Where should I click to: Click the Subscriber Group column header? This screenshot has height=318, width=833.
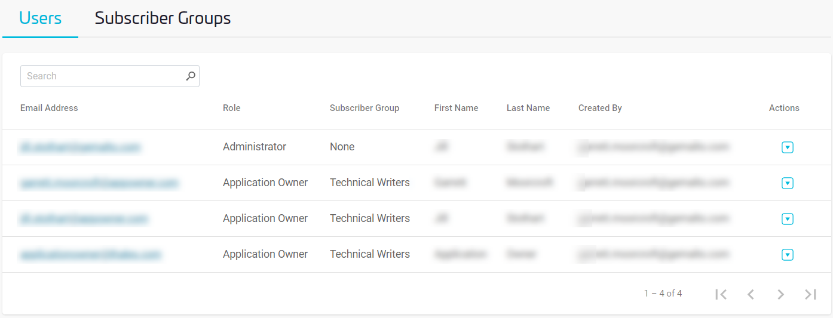(x=365, y=108)
